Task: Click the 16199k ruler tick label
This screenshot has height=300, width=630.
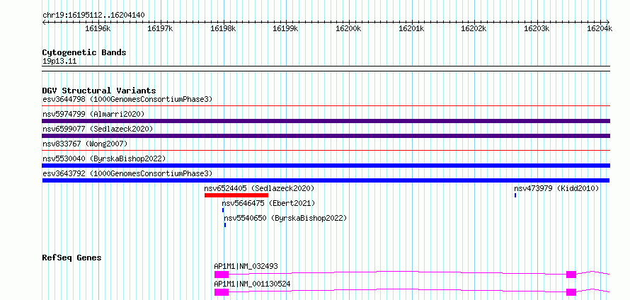Action: 285,28
